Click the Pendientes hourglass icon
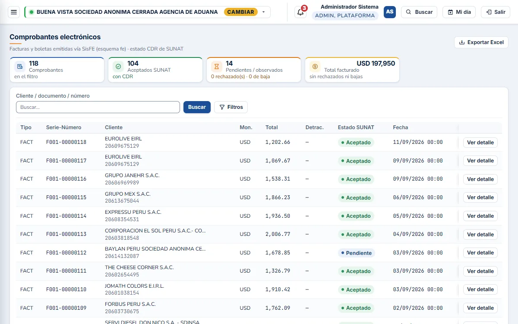Viewport: 518px width, 324px height. click(x=217, y=67)
